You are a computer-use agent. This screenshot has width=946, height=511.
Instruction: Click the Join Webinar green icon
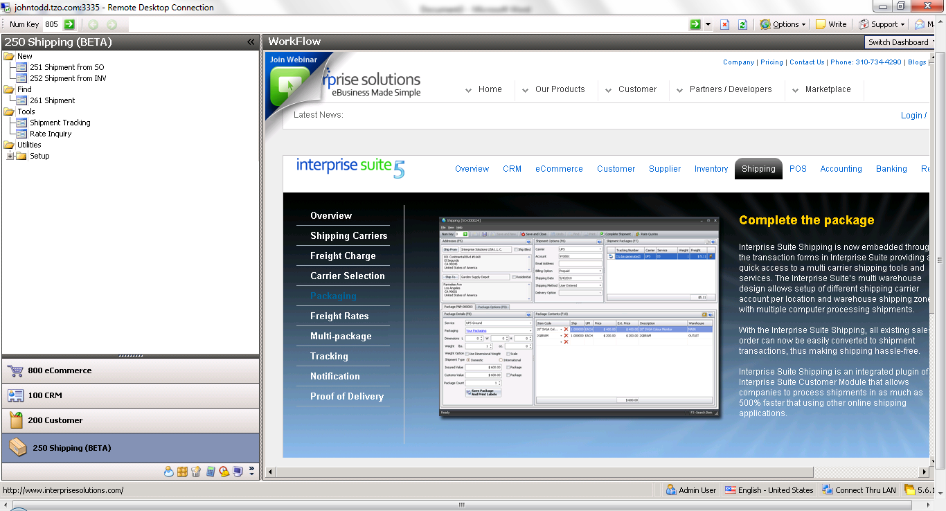pos(290,86)
